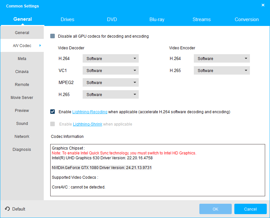The width and height of the screenshot is (270, 218).
Task: Open the Remote sidebar section
Action: [x=22, y=84]
